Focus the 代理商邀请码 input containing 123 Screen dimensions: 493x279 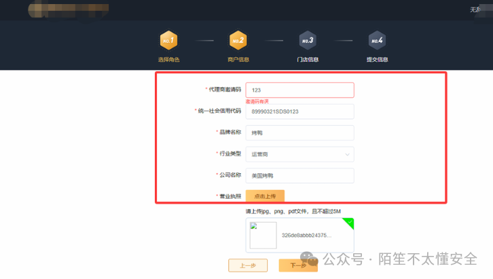299,90
